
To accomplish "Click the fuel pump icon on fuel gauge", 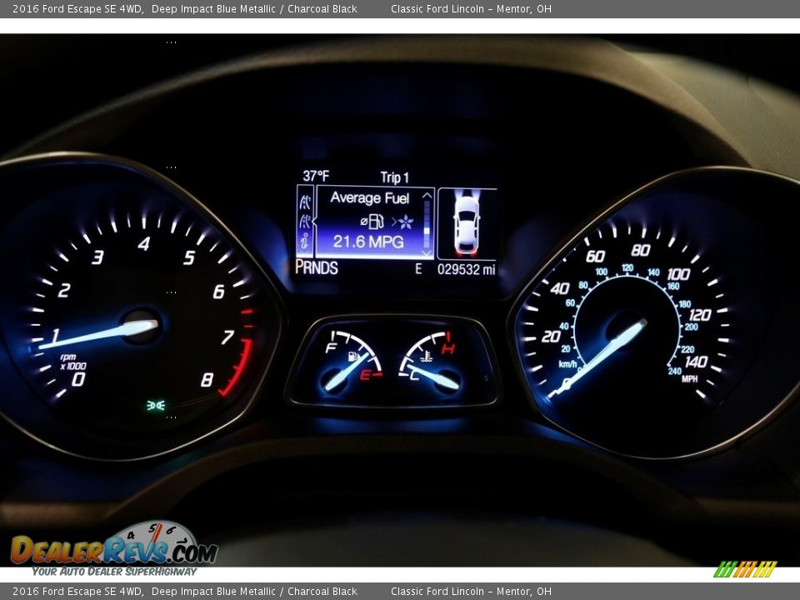I will click(353, 357).
